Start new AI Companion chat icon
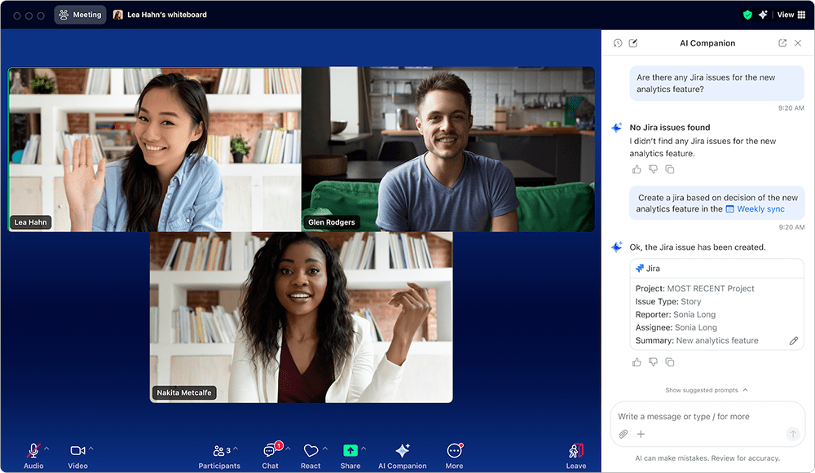Viewport: 815px width, 473px height. (x=633, y=43)
